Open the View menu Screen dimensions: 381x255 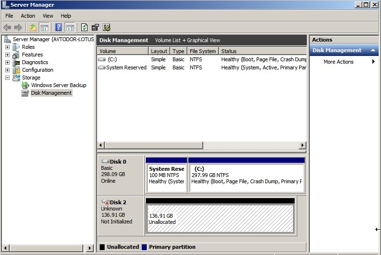48,16
